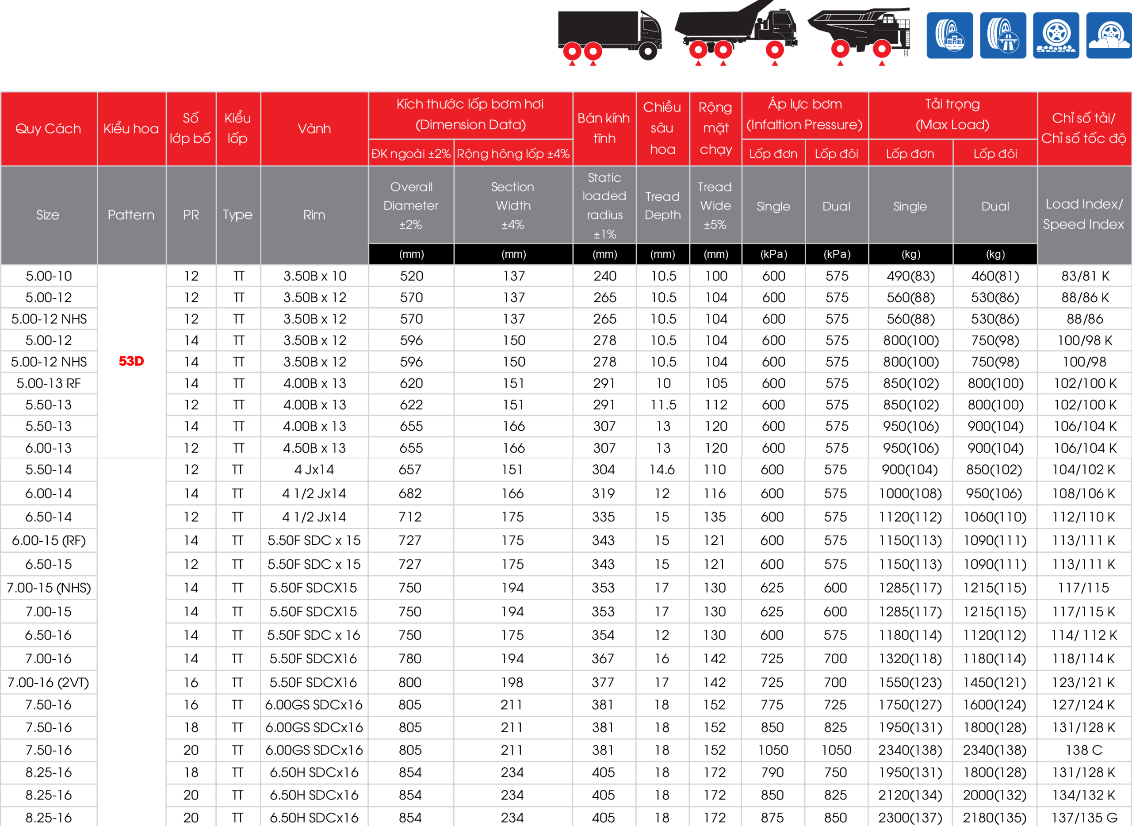1132x826 pixels.
Task: Click load index '118/114 K'
Action: tap(1083, 658)
